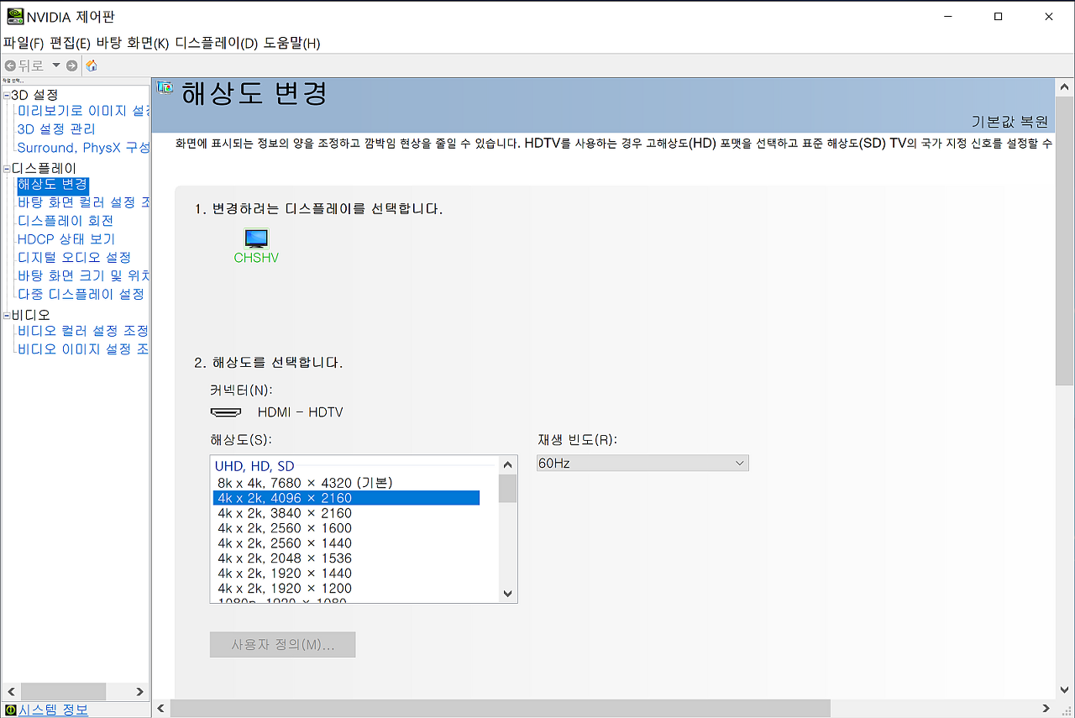Open HDCP 상태 보기 page
Image resolution: width=1075 pixels, height=718 pixels.
click(x=66, y=239)
